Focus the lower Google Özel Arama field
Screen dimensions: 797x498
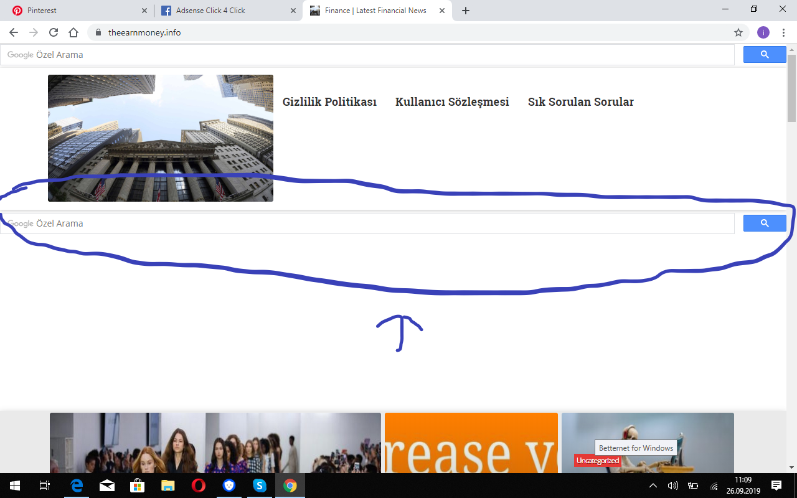pyautogui.click(x=367, y=223)
